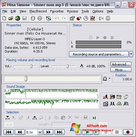Click the square Stop button in transport bar
The height and width of the screenshot is (137, 136).
click(x=117, y=132)
